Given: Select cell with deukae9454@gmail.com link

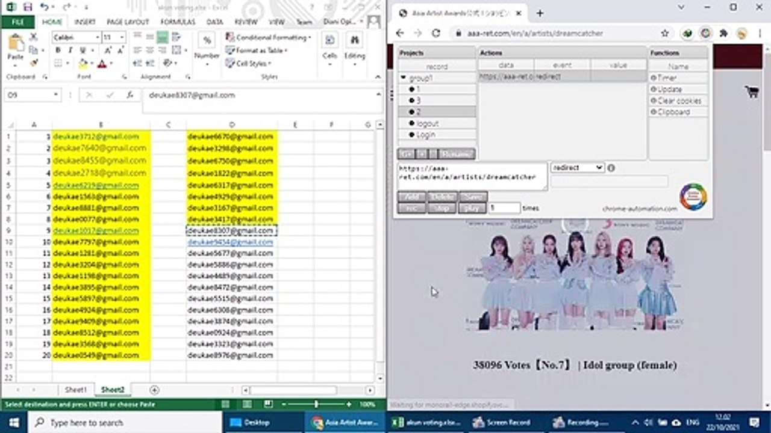Looking at the screenshot, I should coord(232,242).
